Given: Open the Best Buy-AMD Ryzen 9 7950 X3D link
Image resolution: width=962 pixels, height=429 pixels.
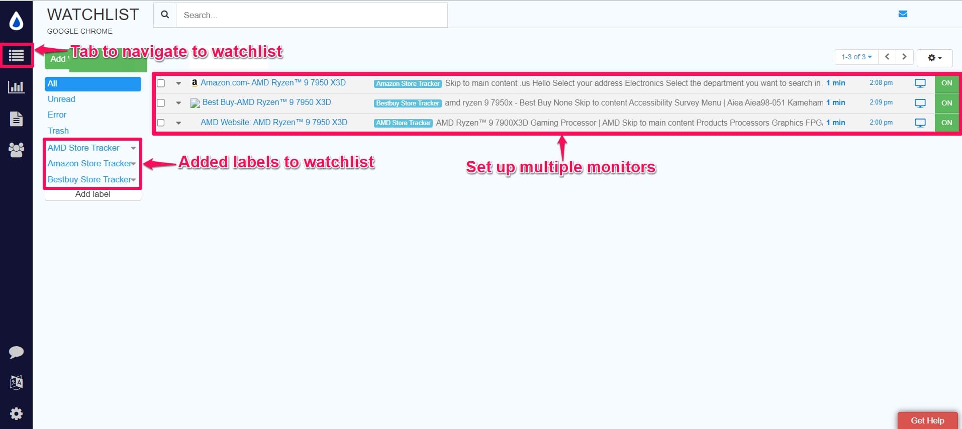Looking at the screenshot, I should click(266, 102).
